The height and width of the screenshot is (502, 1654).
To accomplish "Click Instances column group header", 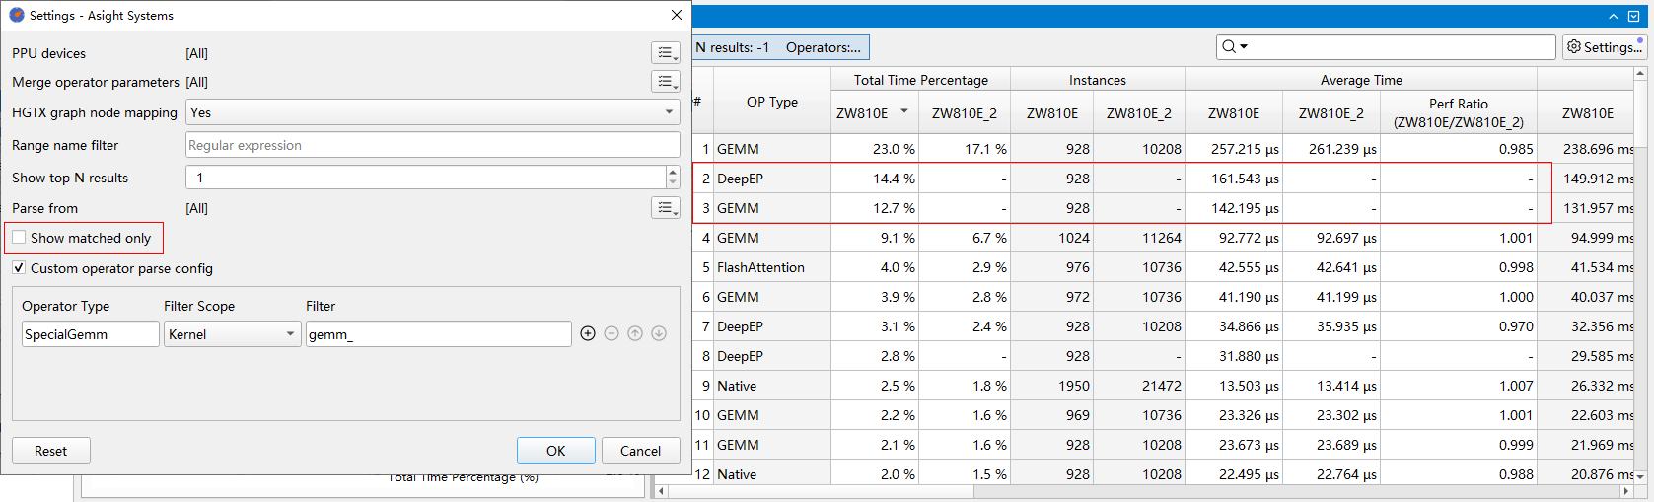I will coord(1098,80).
